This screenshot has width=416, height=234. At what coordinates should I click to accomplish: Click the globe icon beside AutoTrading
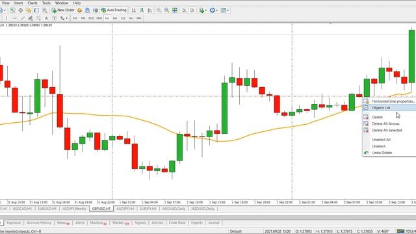tap(96, 10)
